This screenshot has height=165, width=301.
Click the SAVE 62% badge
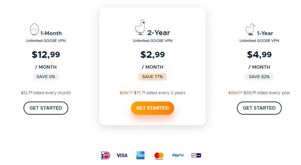click(259, 77)
